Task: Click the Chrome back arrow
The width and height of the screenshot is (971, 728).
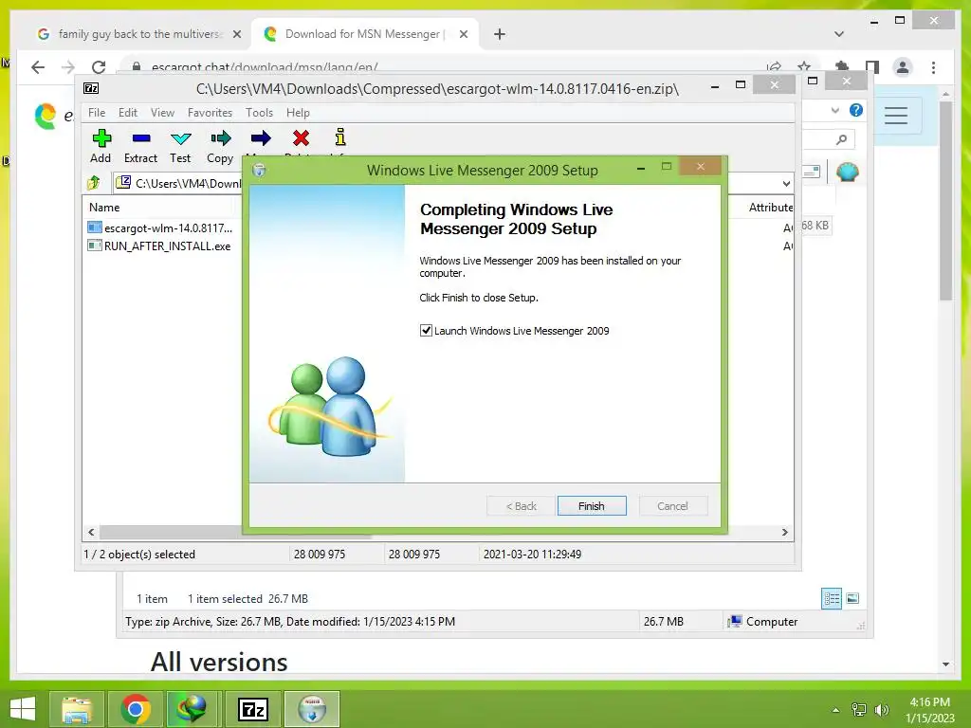Action: coord(38,67)
